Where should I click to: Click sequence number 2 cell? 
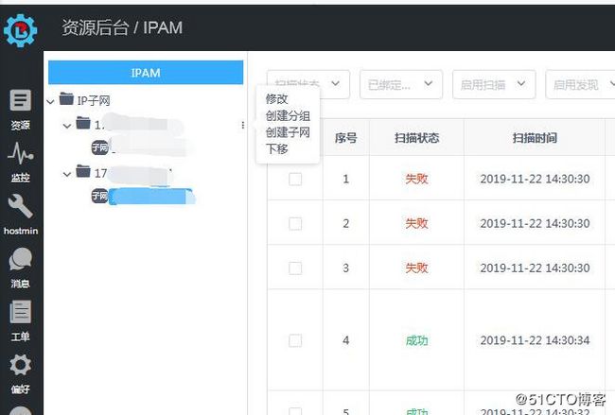346,224
